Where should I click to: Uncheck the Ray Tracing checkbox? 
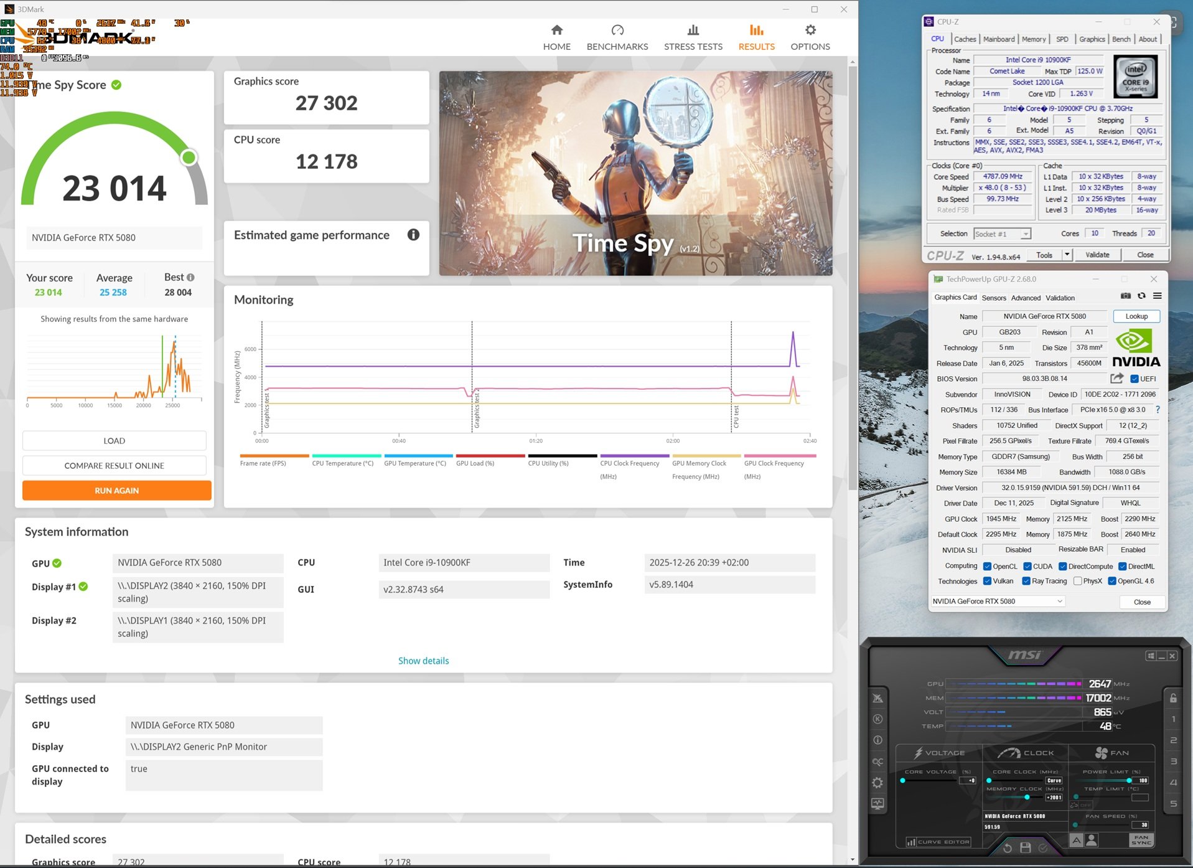point(1026,581)
